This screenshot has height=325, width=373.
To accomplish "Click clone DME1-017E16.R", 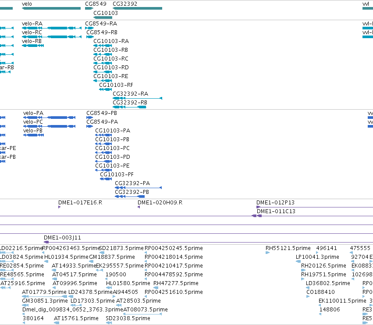I will point(59,207).
